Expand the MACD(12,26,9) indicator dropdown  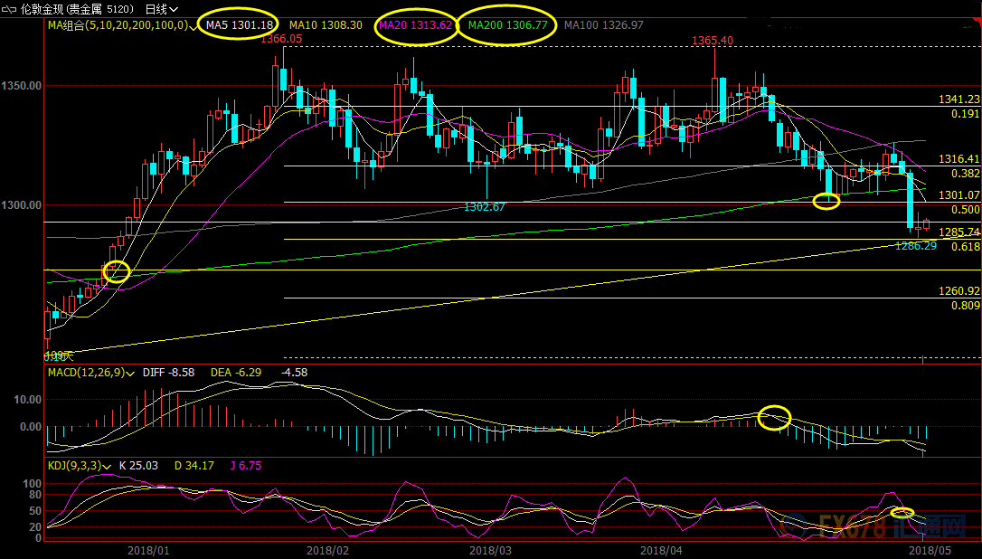coord(132,372)
